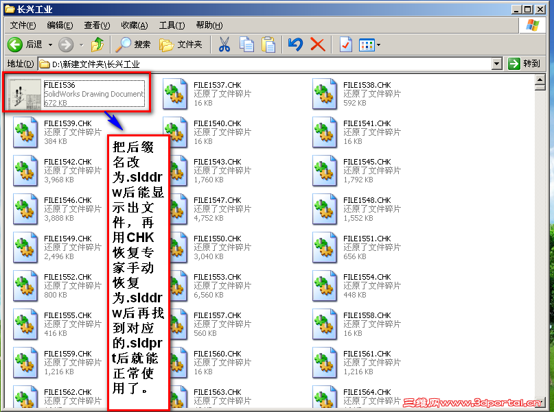The height and width of the screenshot is (412, 554).
Task: Select the FILE1539.CHK file icon
Action: pyautogui.click(x=25, y=132)
